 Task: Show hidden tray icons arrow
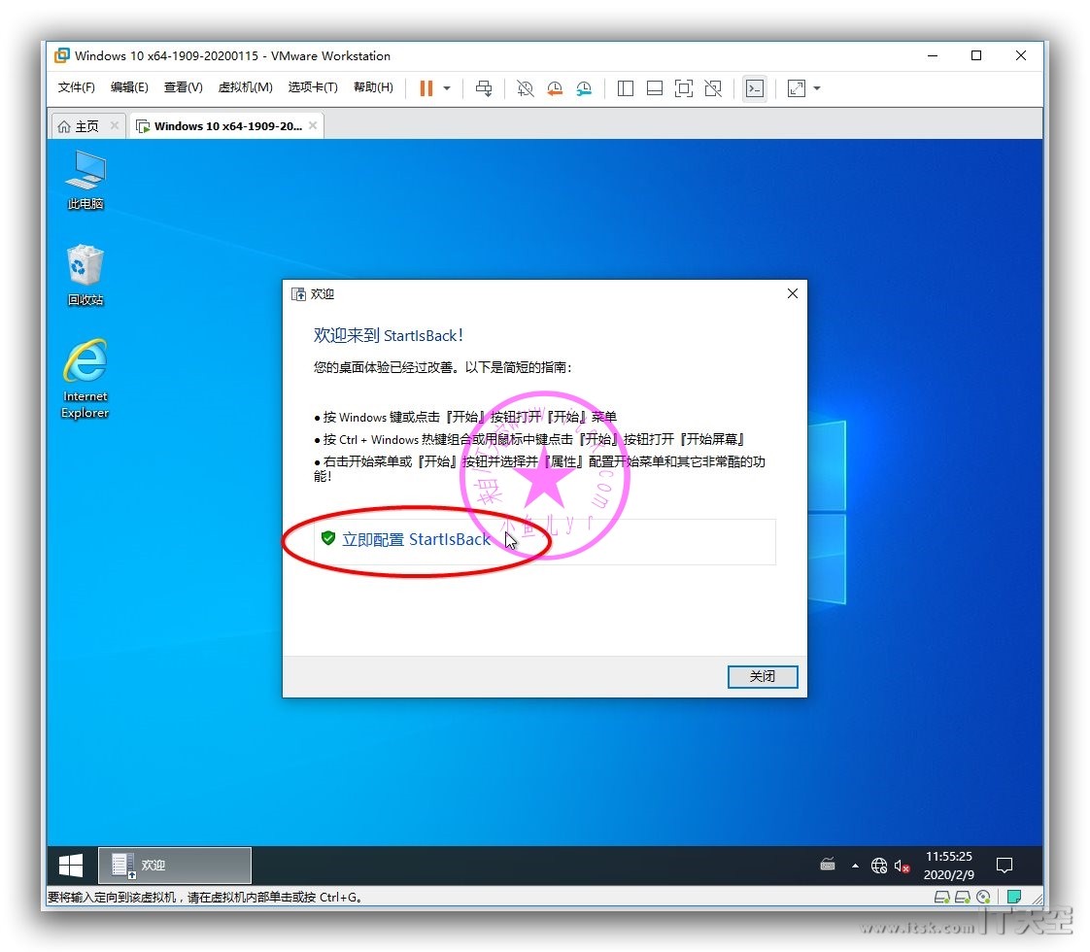click(x=855, y=866)
